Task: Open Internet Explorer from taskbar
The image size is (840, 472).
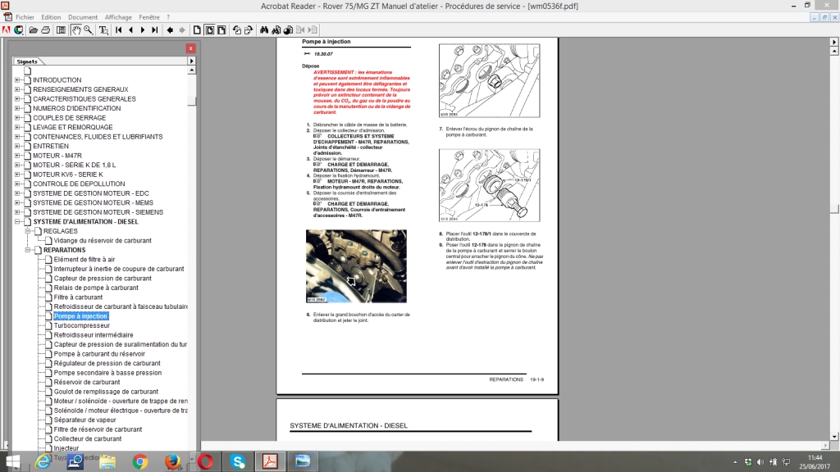Action: click(x=43, y=461)
